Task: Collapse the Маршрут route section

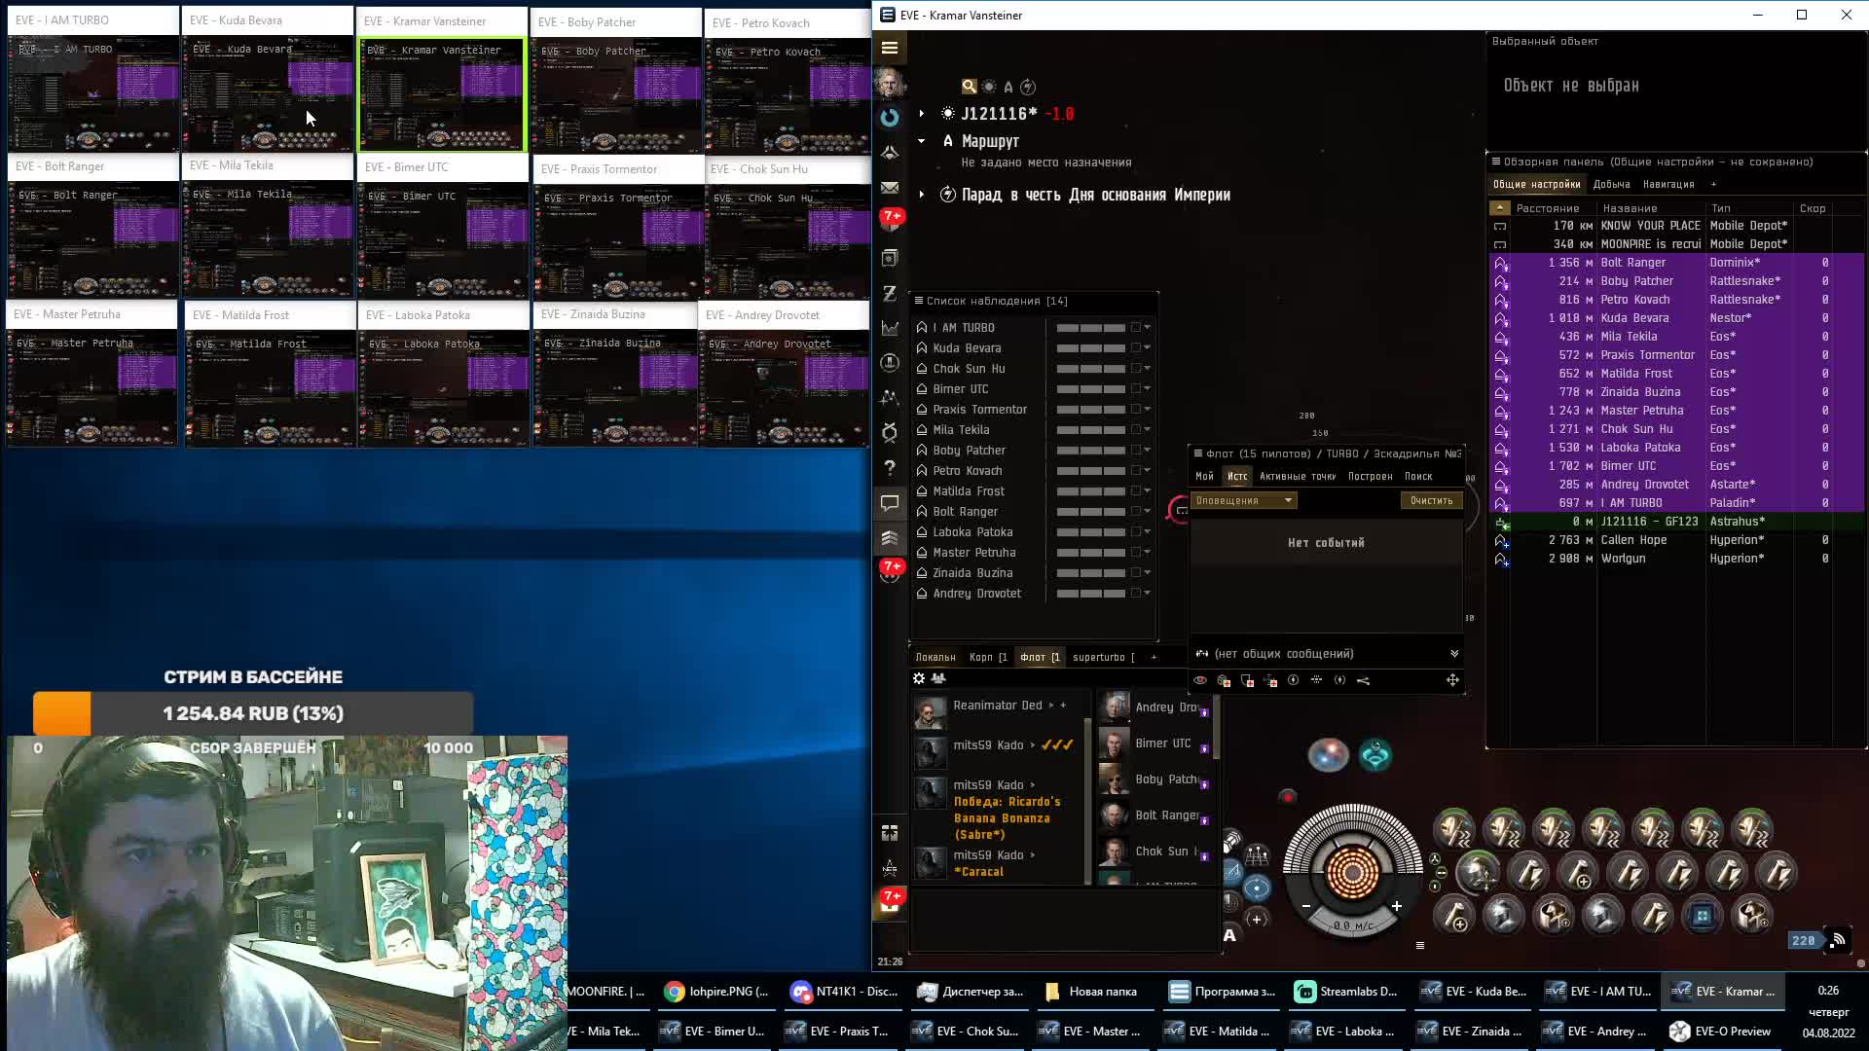Action: [921, 141]
